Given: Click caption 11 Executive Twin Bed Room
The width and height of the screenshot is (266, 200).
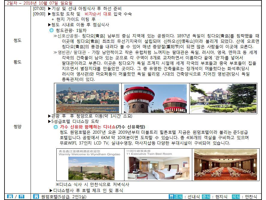Looking at the screenshot, I should point(149,154).
